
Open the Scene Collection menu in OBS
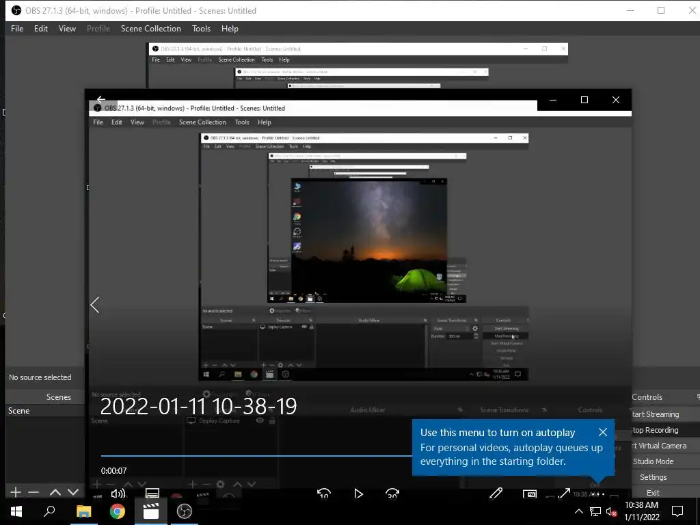(151, 29)
